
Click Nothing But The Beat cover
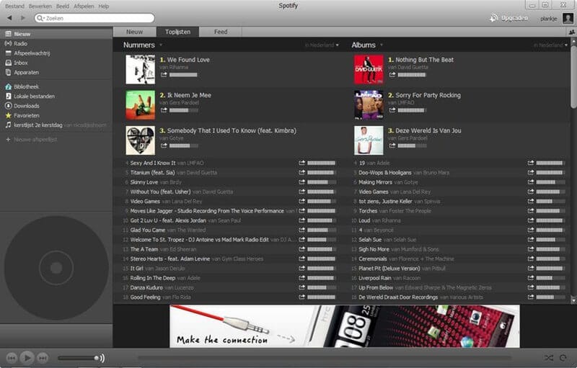369,69
